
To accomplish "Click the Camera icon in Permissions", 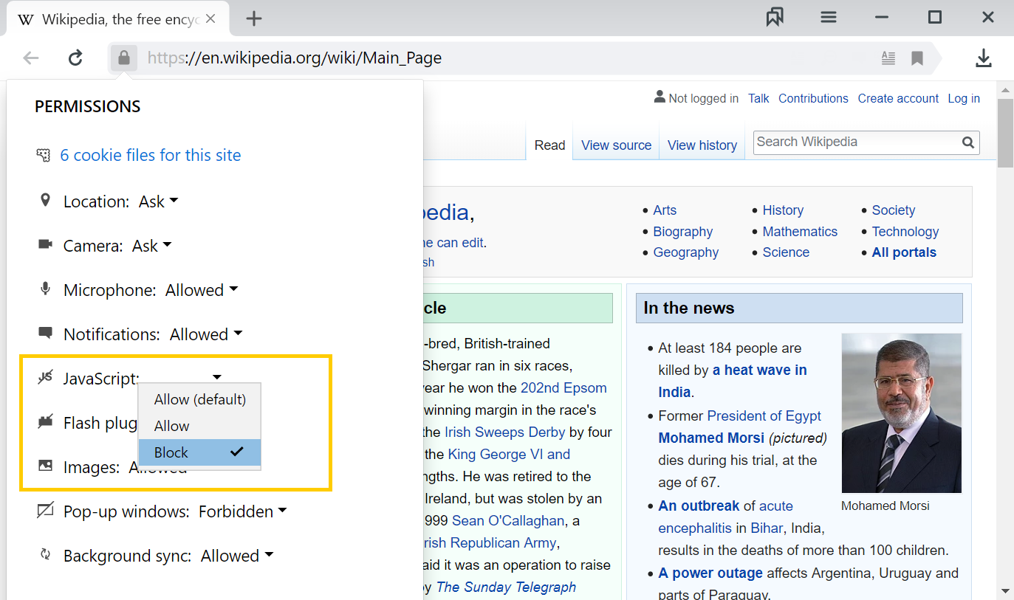I will pyautogui.click(x=45, y=244).
